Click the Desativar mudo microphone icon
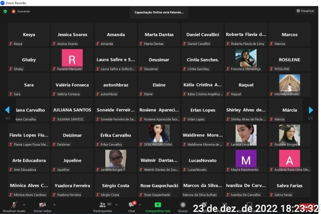 click(x=14, y=205)
